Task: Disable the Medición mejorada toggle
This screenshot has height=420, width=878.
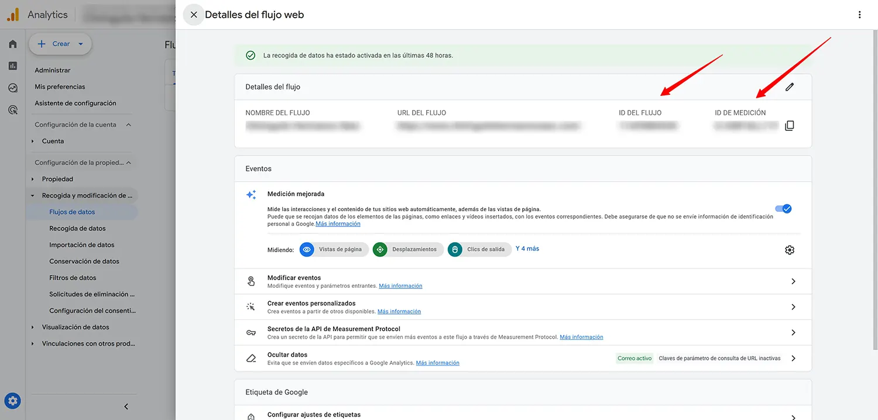Action: pyautogui.click(x=783, y=208)
